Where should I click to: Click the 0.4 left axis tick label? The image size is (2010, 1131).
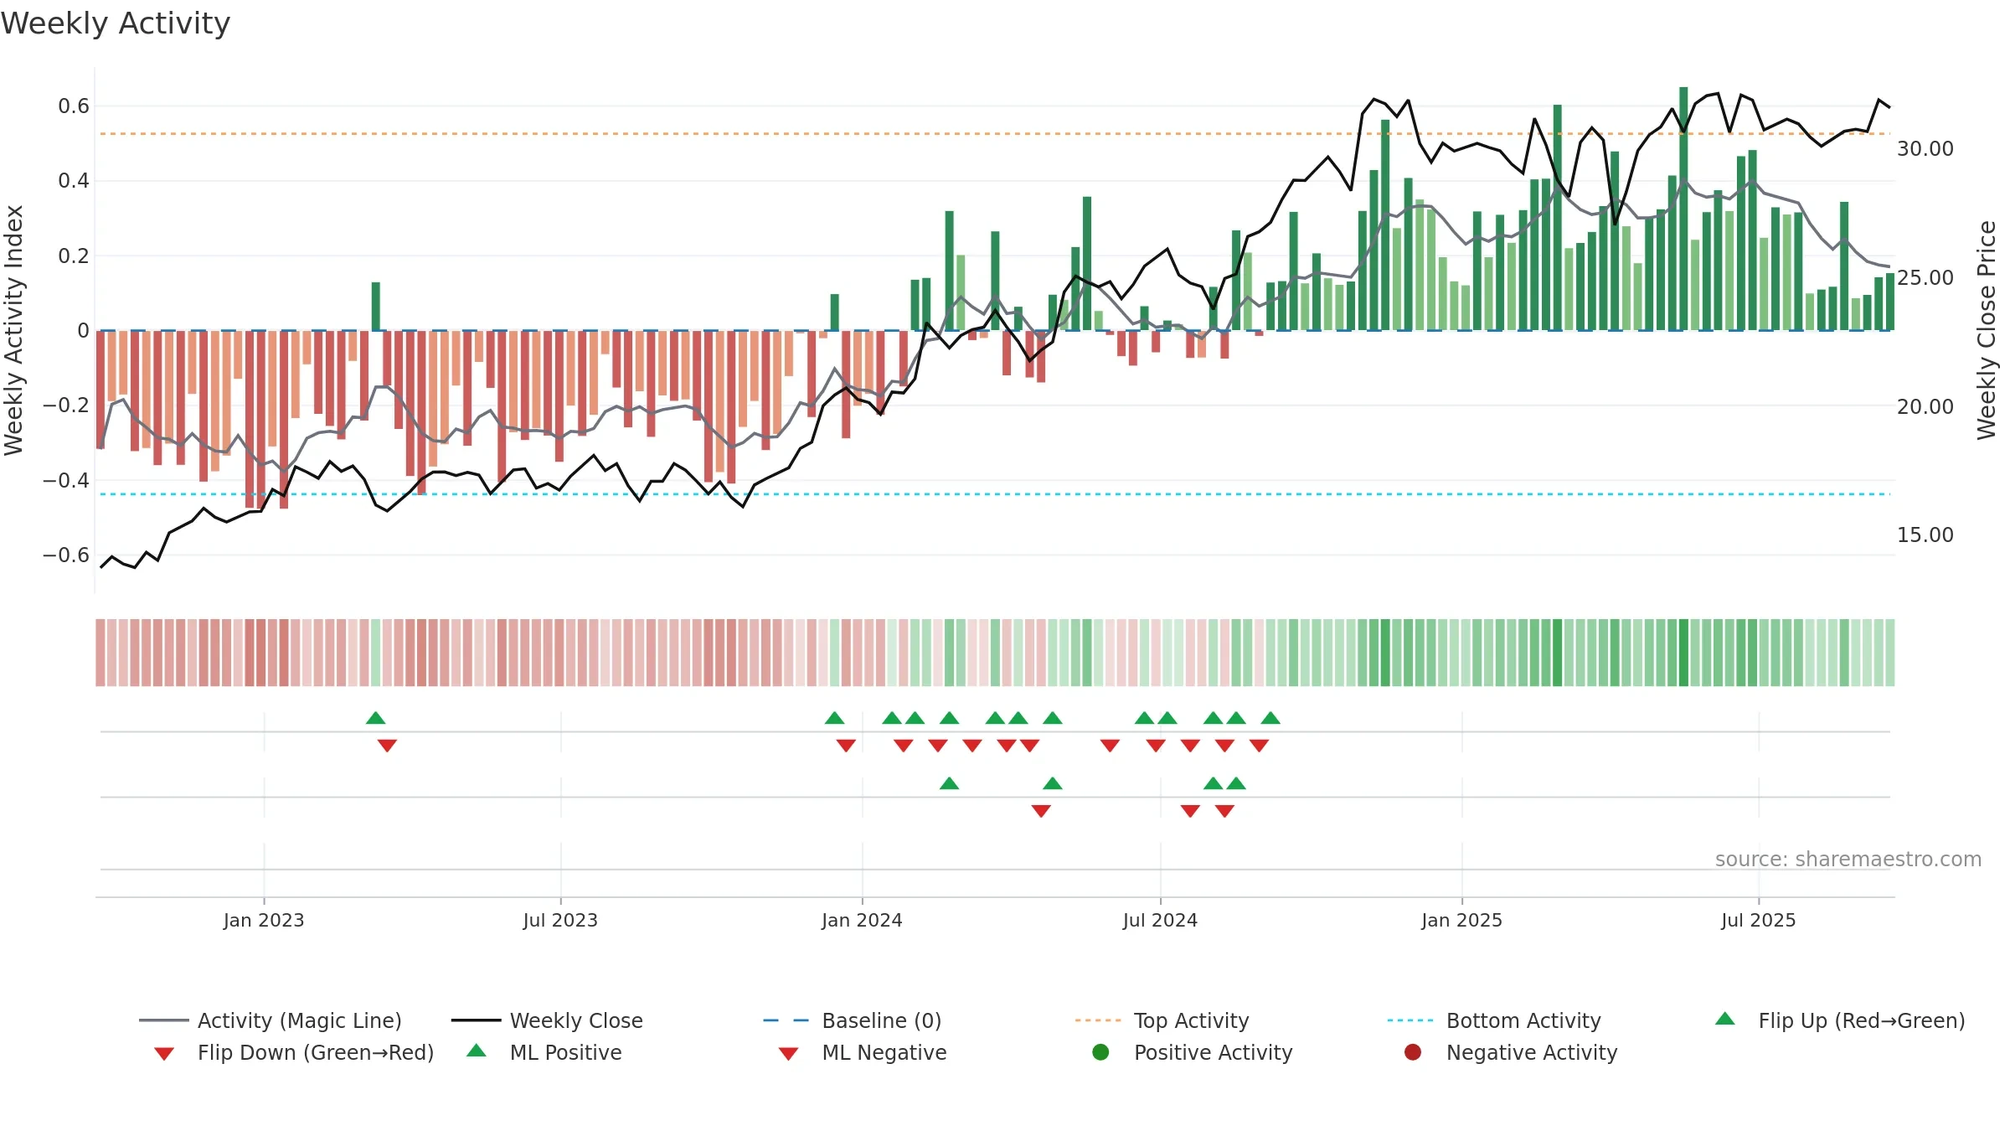point(74,181)
